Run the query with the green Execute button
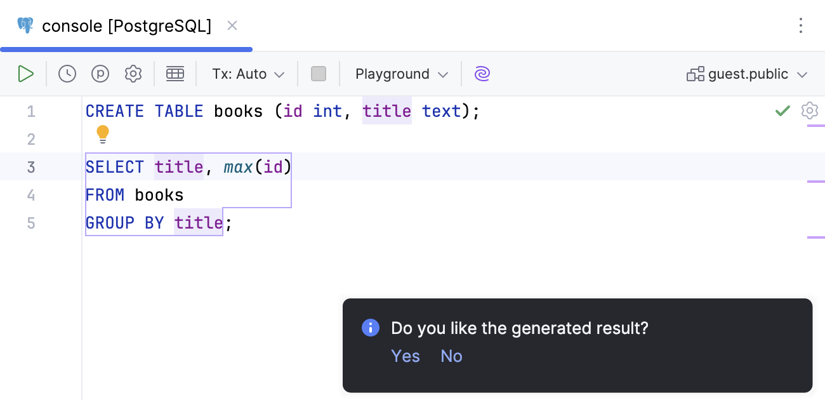This screenshot has height=400, width=825. click(25, 74)
